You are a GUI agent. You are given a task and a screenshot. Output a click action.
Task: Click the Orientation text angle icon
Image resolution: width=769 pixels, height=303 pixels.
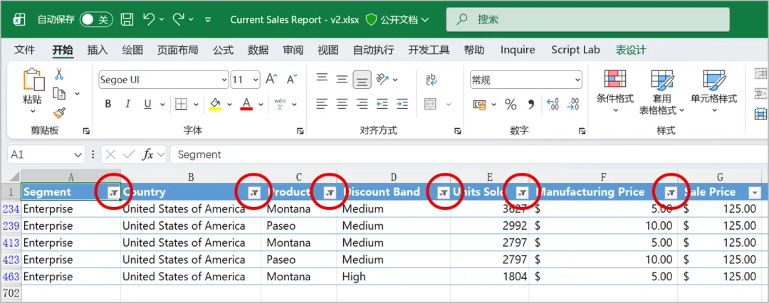coord(382,78)
